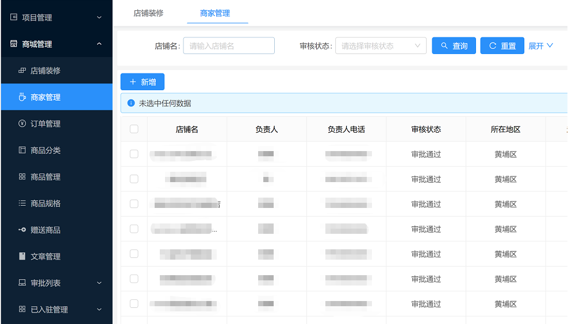Click the 展开 link to show more filters
568x324 pixels.
coord(540,46)
